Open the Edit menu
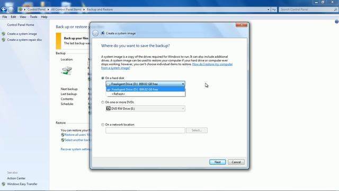 tap(13, 17)
